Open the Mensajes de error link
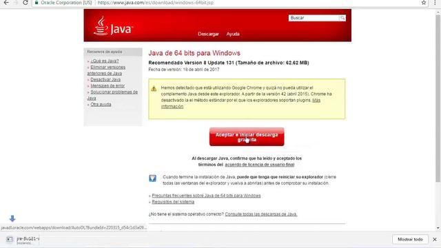The width and height of the screenshot is (441, 248). coord(107,85)
